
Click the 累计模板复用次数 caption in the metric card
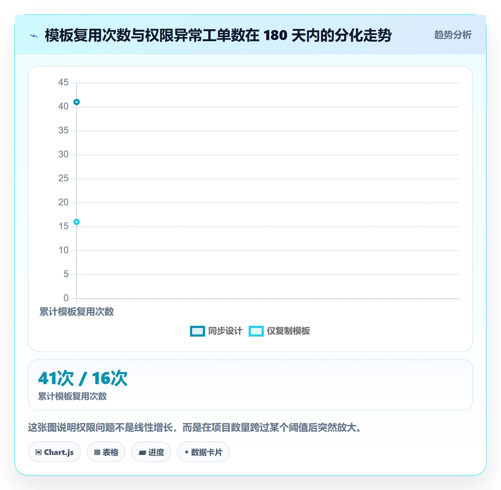72,396
